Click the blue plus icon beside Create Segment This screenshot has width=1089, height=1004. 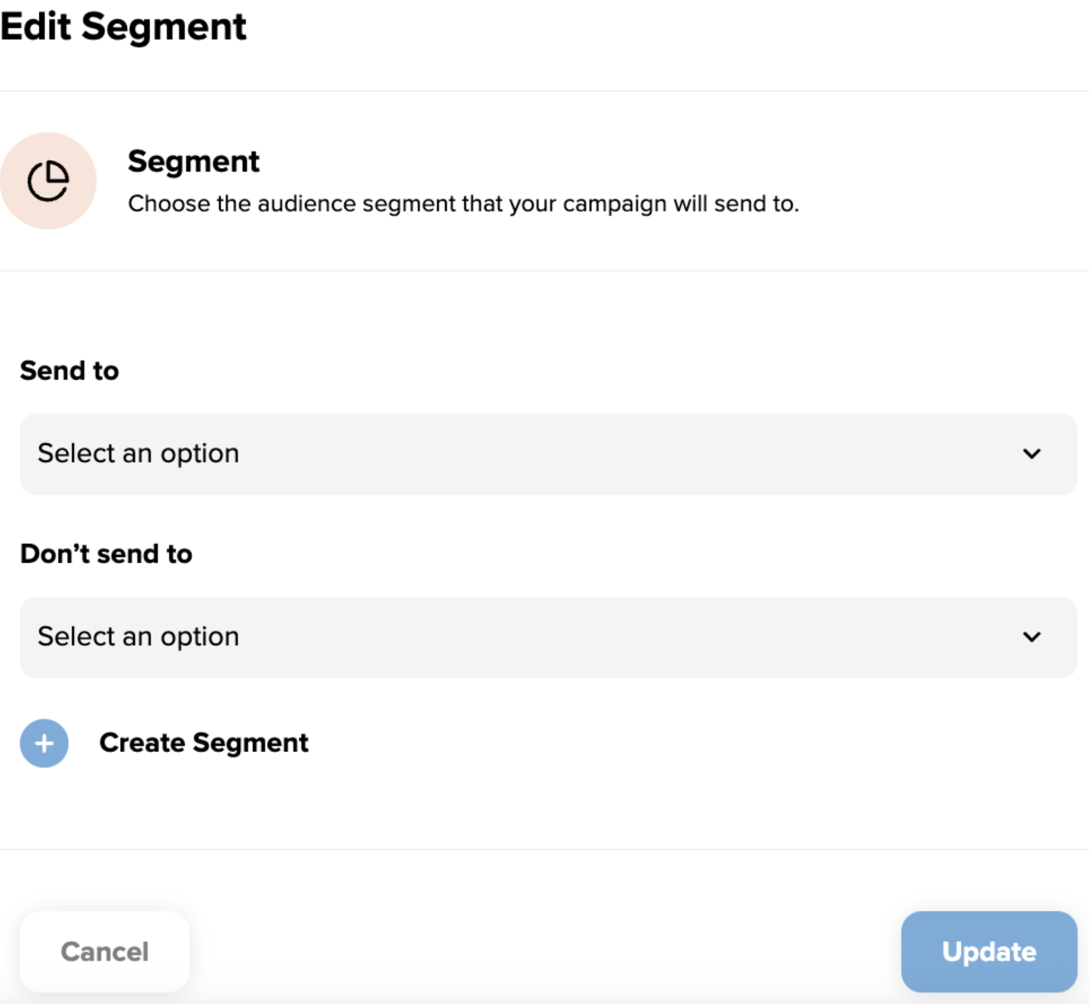pyautogui.click(x=43, y=743)
